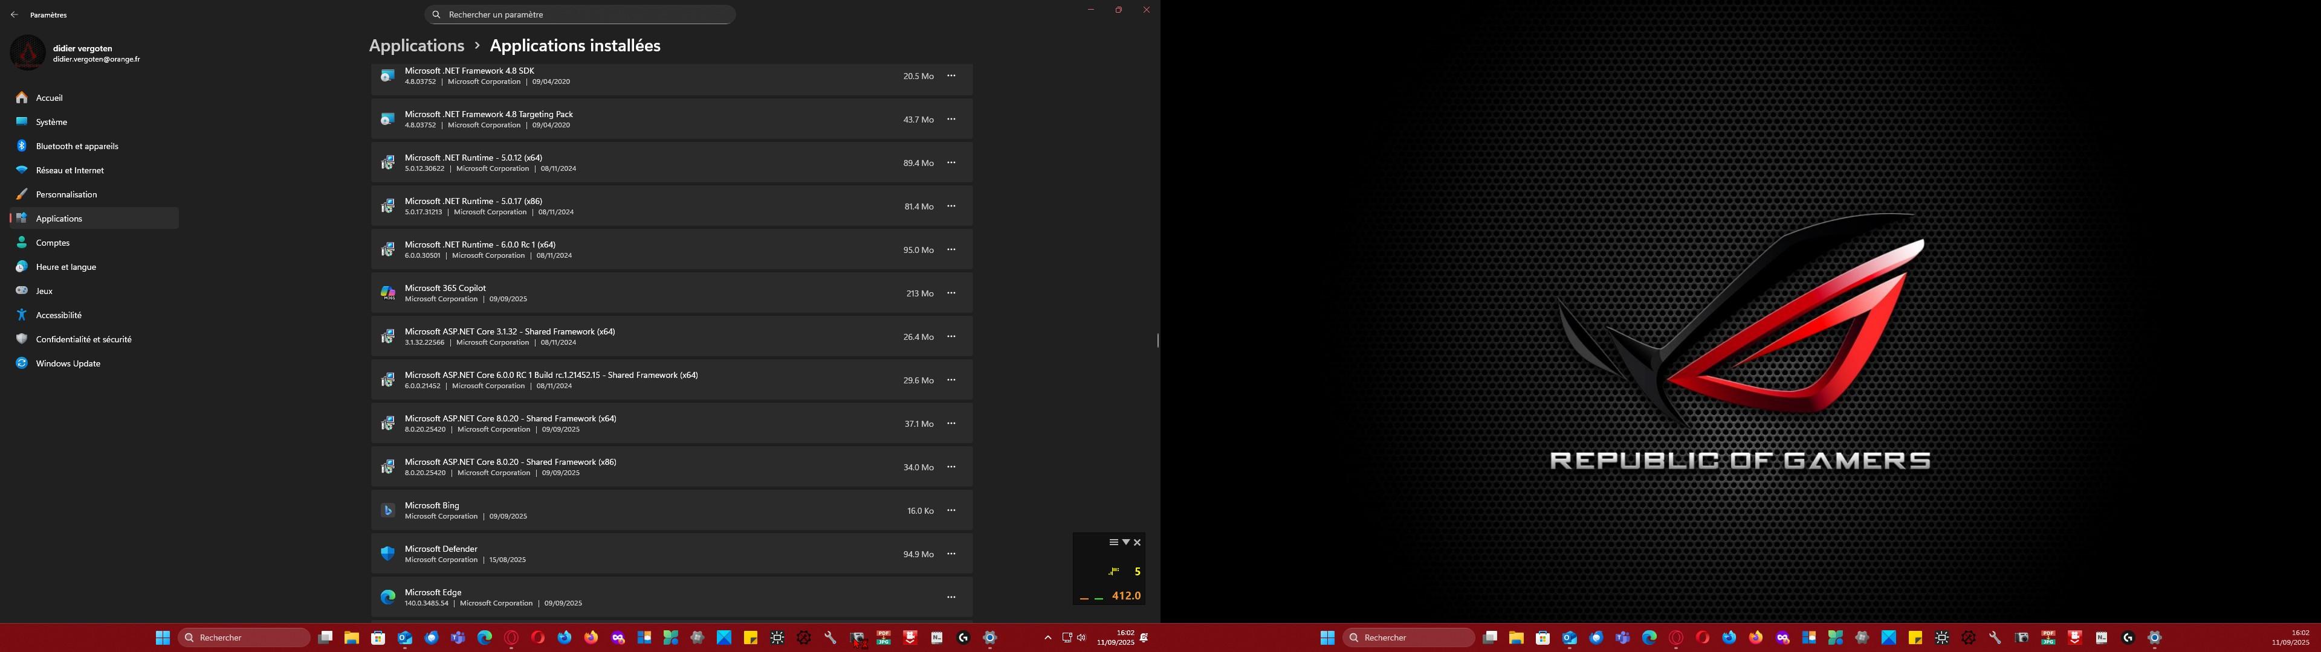Open Settings gear on ROG wallpaper monitor taskbar

pyautogui.click(x=2154, y=638)
